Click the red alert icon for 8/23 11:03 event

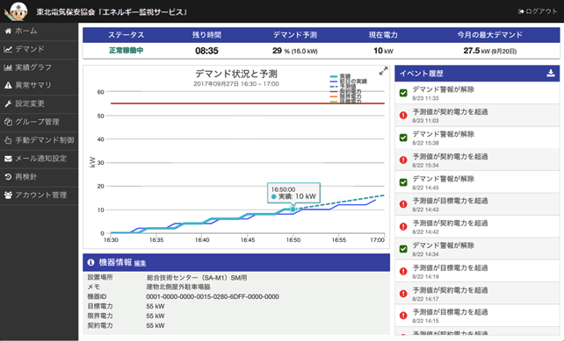click(x=403, y=115)
